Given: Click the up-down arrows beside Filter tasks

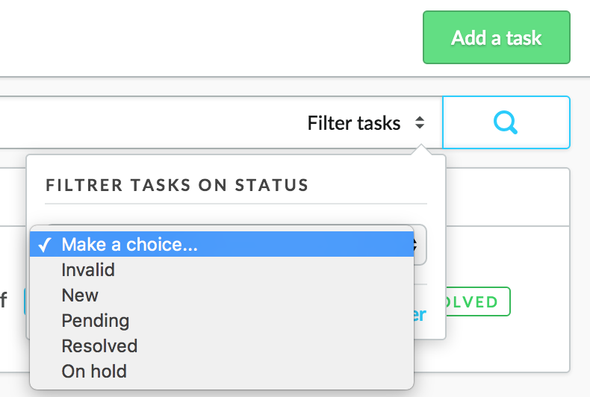Looking at the screenshot, I should coord(420,122).
